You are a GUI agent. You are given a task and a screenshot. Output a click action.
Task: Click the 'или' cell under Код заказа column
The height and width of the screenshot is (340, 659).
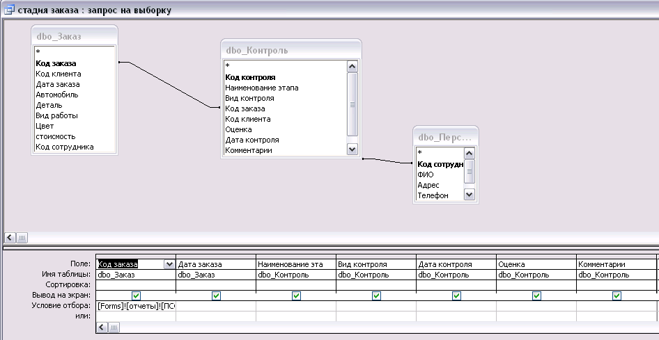(136, 316)
